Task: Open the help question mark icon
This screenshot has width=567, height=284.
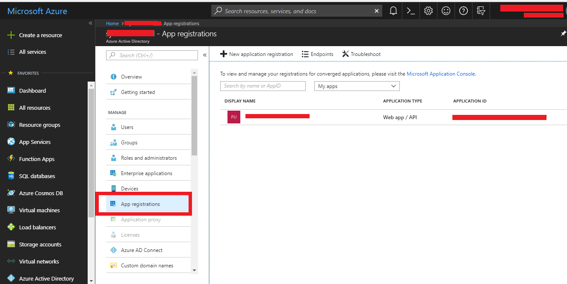Action: tap(464, 11)
